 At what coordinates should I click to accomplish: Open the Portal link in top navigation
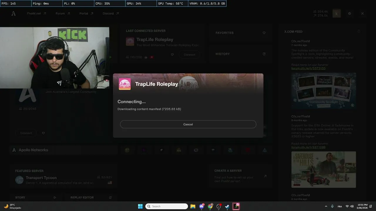tap(86, 13)
